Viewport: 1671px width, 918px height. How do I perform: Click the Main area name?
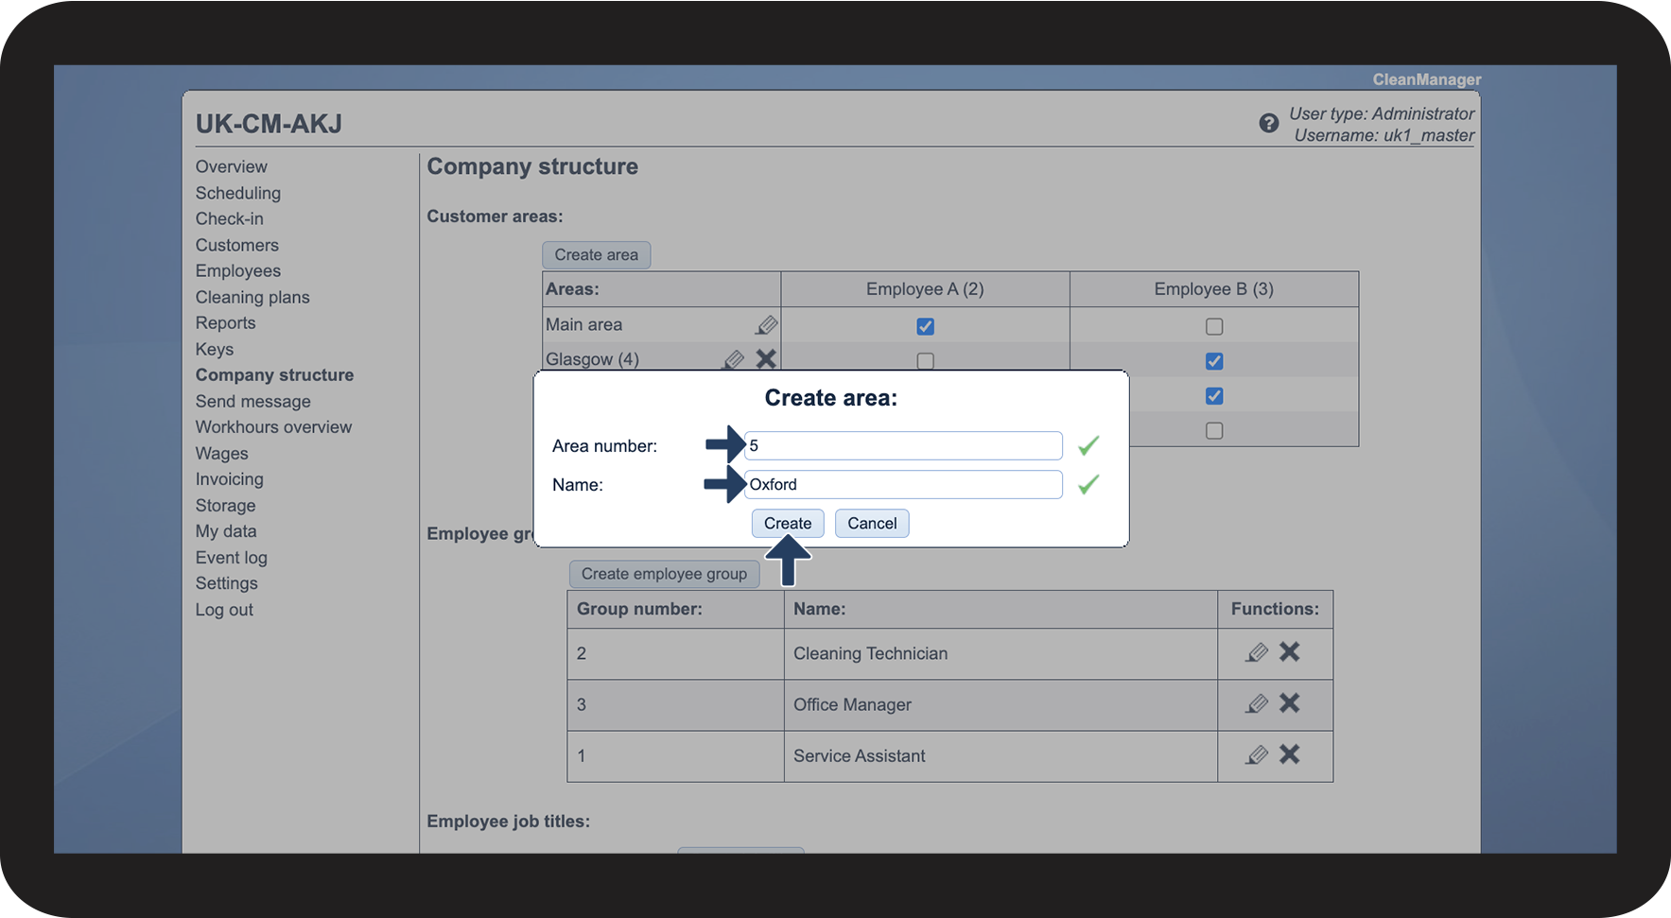coord(583,324)
